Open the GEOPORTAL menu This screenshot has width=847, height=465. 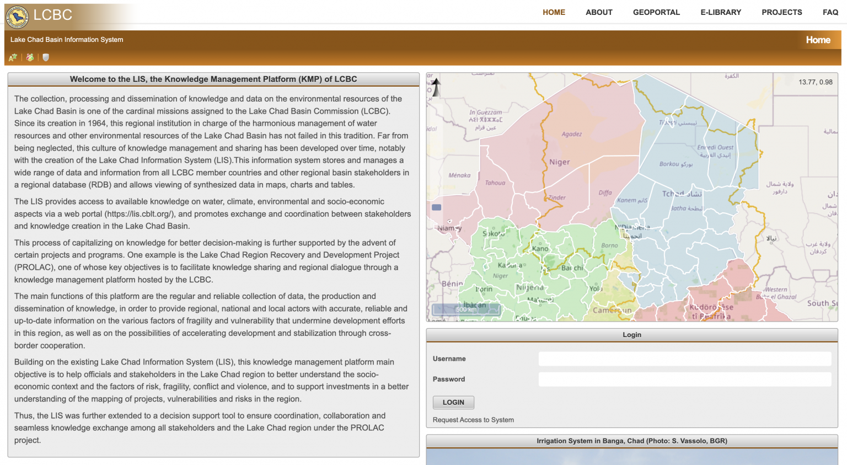656,12
